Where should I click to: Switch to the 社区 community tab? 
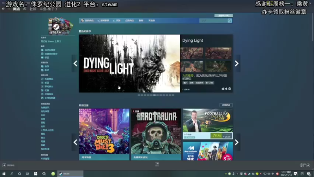pyautogui.click(x=33, y=9)
